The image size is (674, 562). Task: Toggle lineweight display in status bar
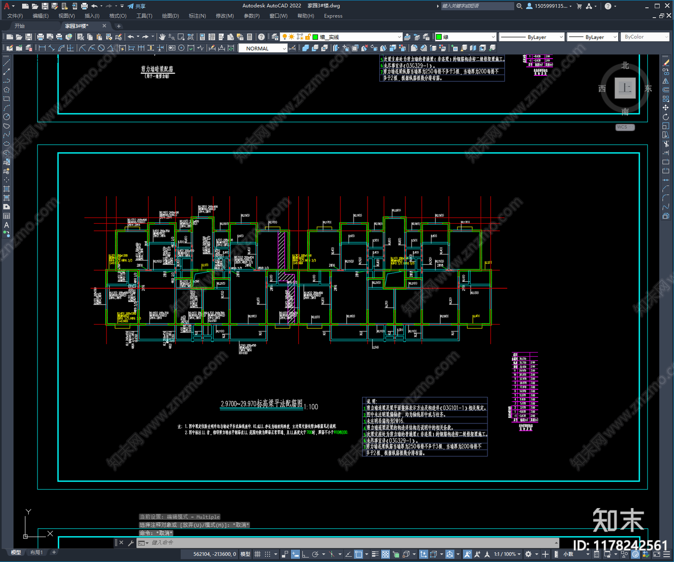click(375, 554)
